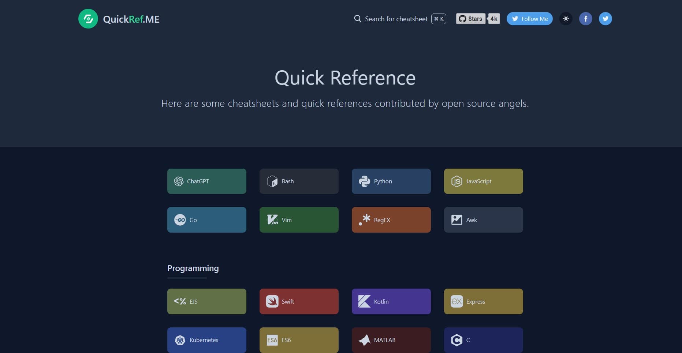Click the GitHub octocat icon in Stars
The width and height of the screenshot is (682, 353).
[462, 19]
